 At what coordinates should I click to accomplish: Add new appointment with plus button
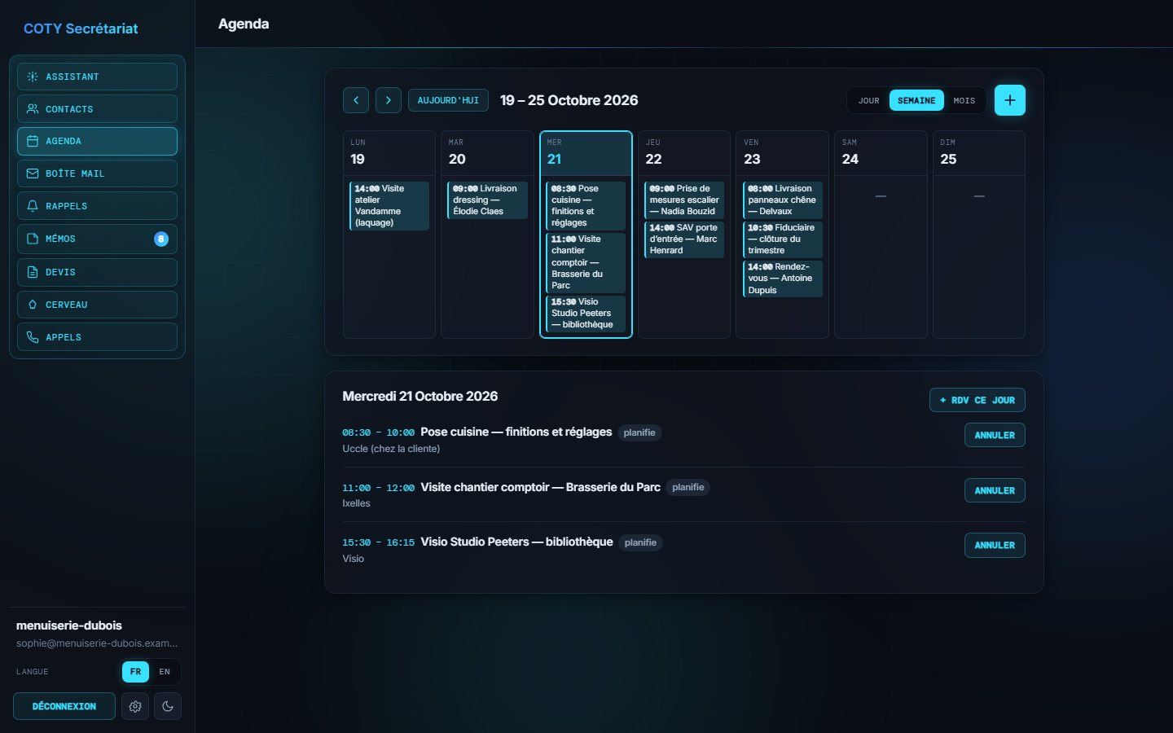coord(1010,100)
